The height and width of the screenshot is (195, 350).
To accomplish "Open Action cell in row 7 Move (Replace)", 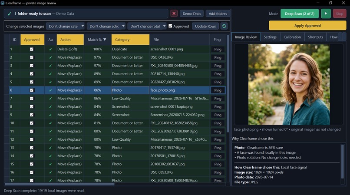I will coord(70,98).
